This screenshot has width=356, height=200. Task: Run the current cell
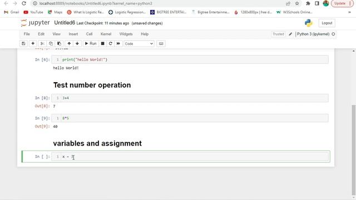91,43
